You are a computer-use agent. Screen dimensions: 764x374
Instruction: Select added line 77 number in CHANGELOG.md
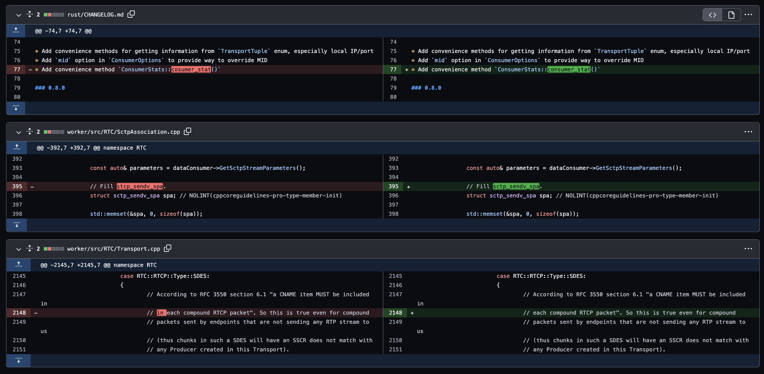393,69
